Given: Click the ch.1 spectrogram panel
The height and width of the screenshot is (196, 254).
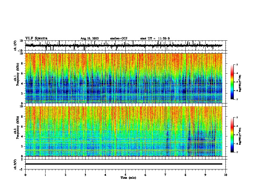Looking at the screenshot, I should click(124, 78).
